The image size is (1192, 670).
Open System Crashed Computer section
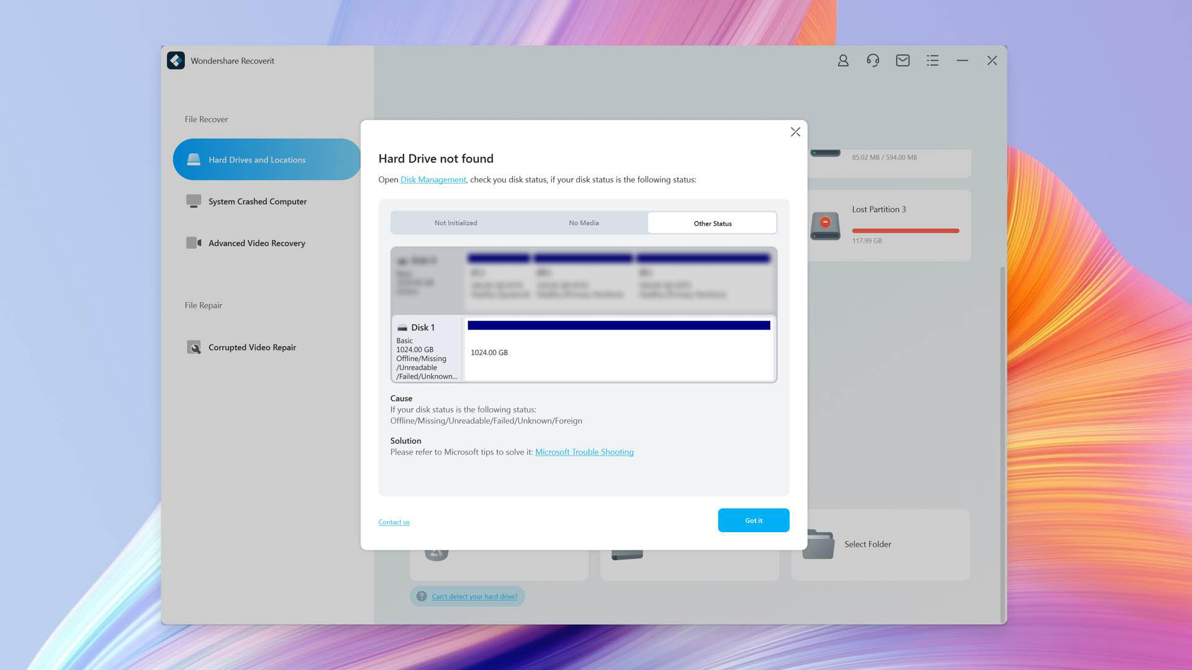tap(257, 202)
